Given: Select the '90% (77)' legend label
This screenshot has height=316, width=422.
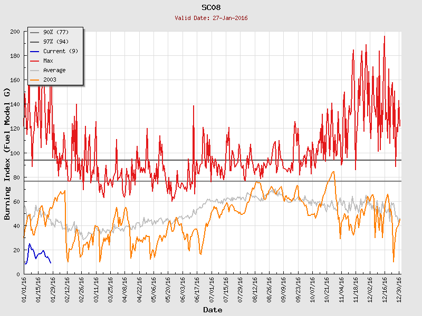Looking at the screenshot, I should point(55,32).
